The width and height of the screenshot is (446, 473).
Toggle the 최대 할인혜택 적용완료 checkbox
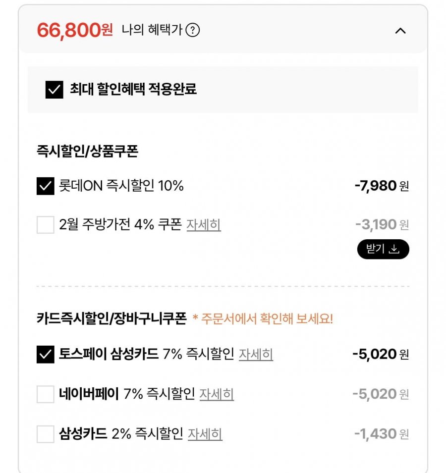pyautogui.click(x=54, y=90)
